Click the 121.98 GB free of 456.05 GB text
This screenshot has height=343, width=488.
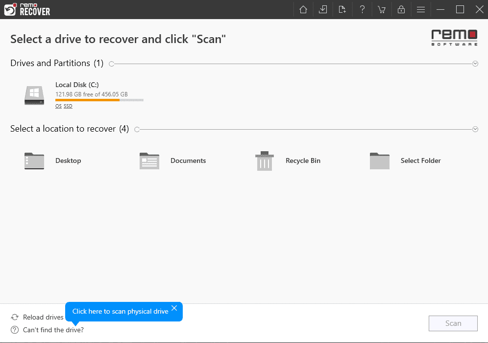(92, 94)
